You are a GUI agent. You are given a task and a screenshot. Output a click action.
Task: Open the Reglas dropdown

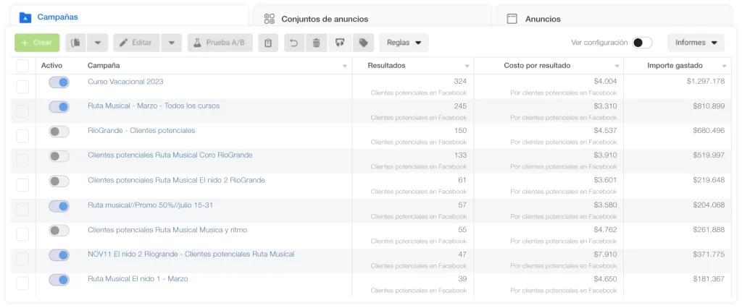pos(404,43)
